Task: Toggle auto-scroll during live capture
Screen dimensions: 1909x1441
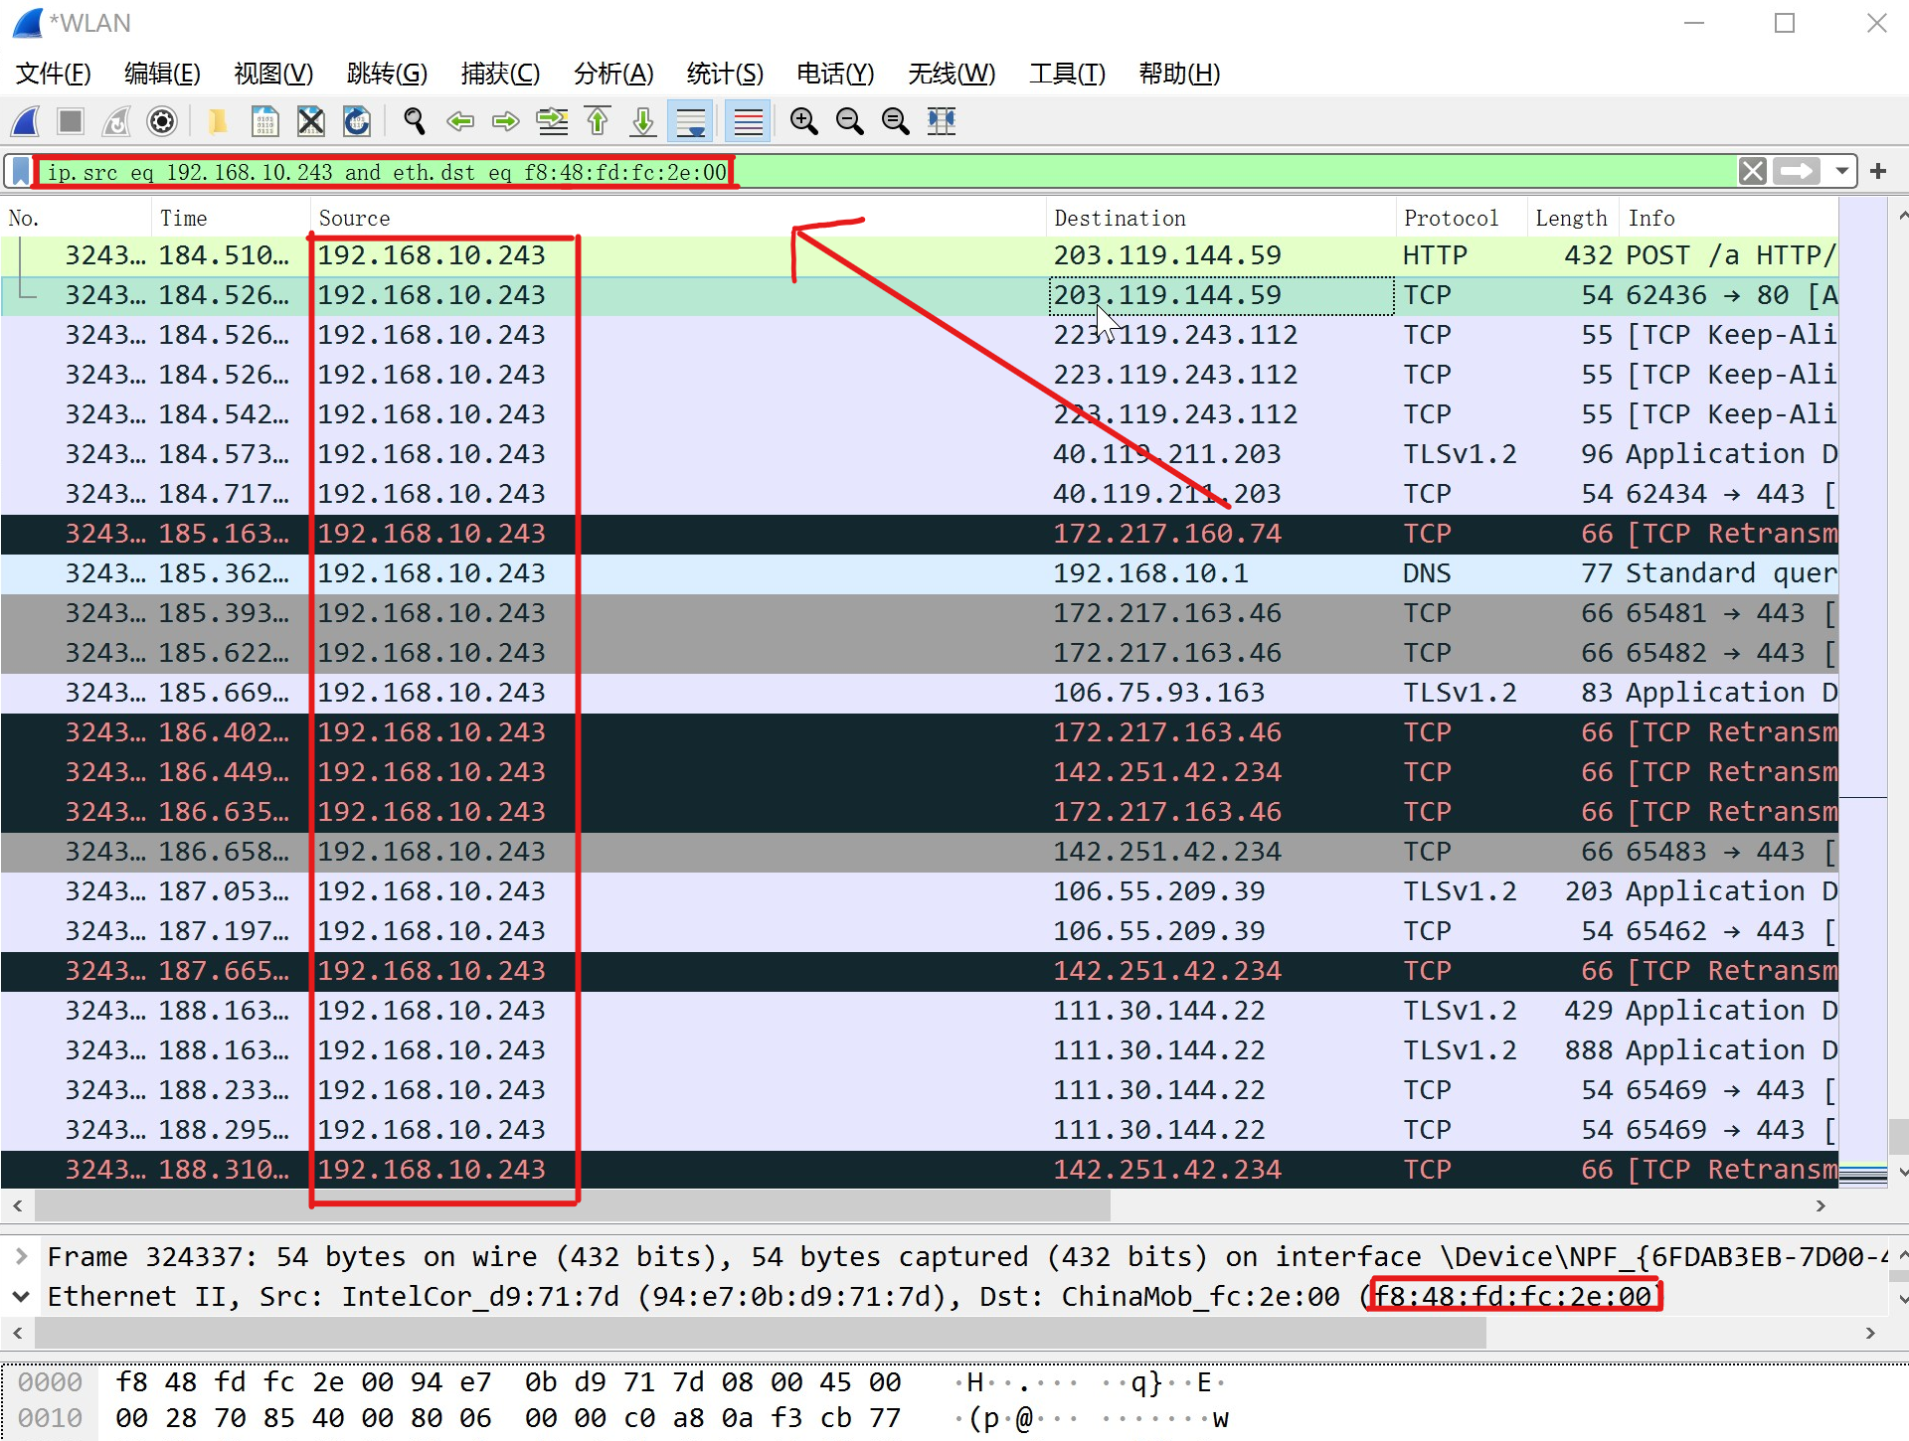Action: coord(691,121)
